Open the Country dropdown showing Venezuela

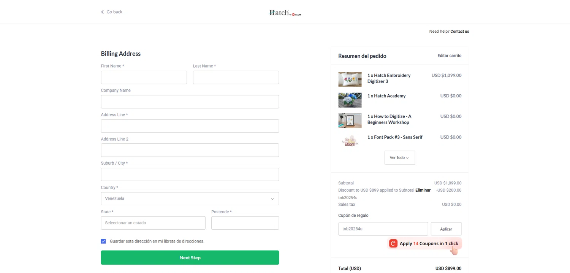(190, 198)
